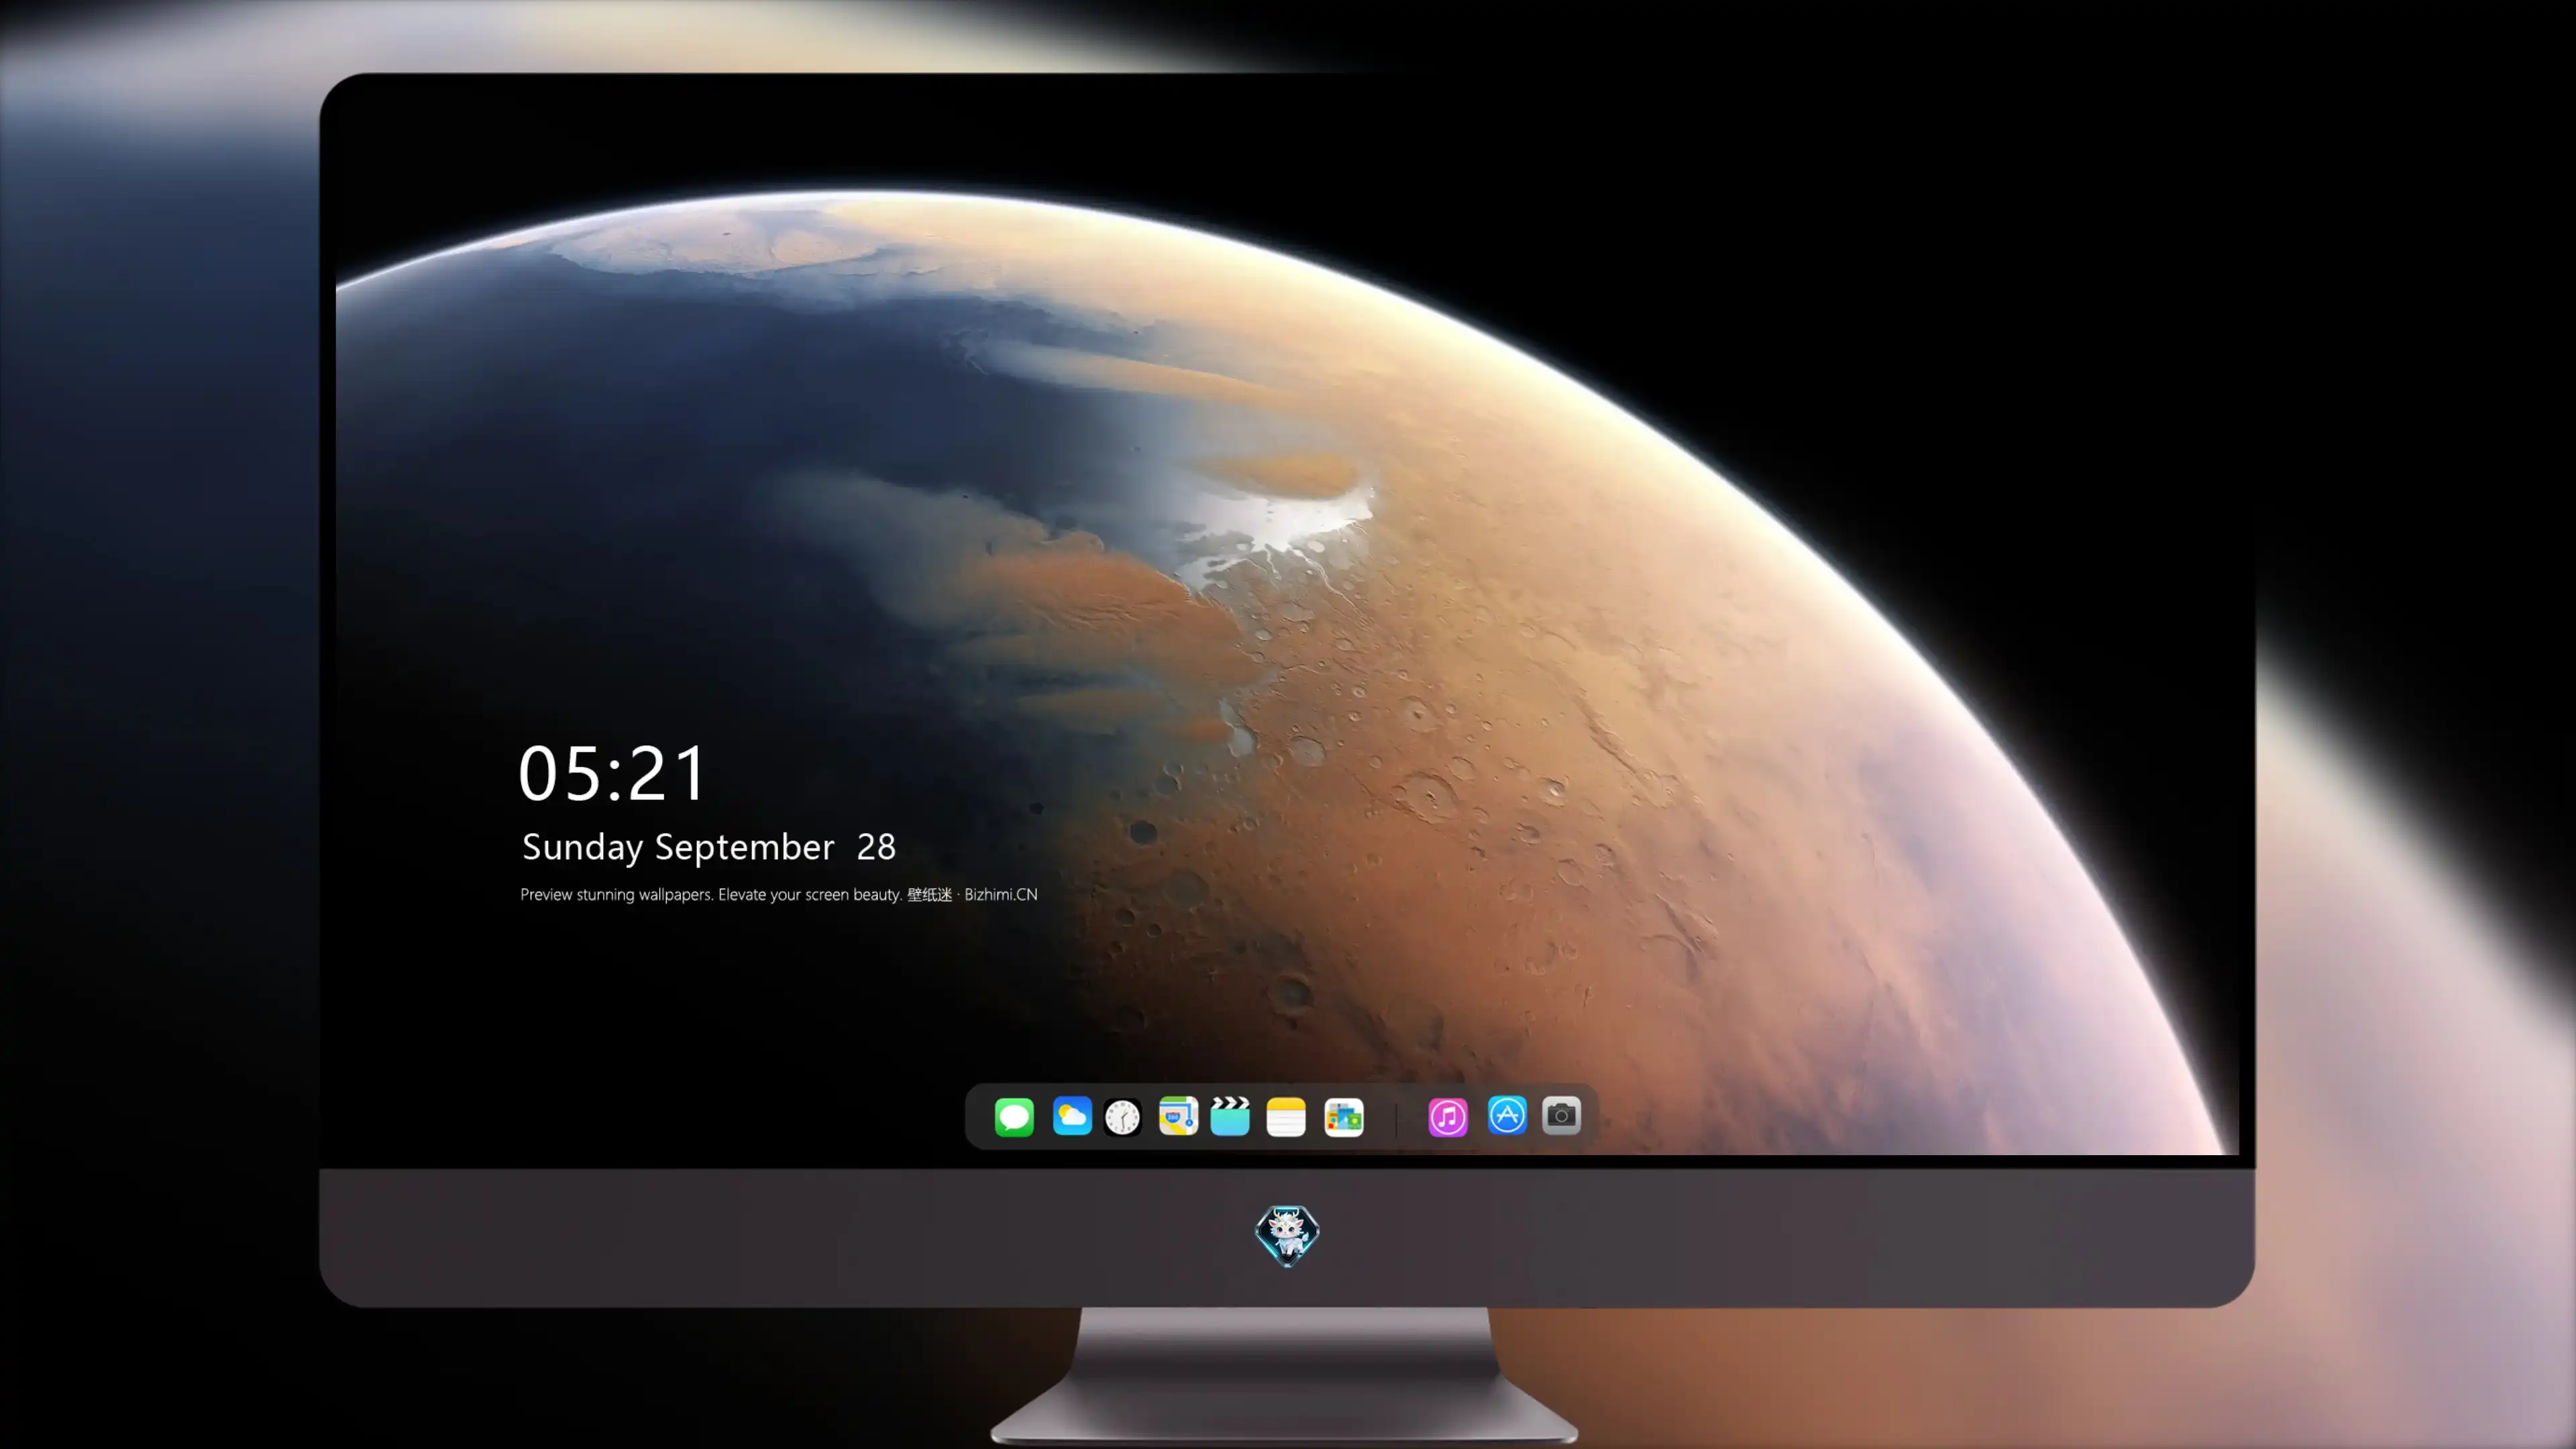The height and width of the screenshot is (1449, 2576).
Task: Open the Weather app in the dock
Action: (x=1072, y=1115)
